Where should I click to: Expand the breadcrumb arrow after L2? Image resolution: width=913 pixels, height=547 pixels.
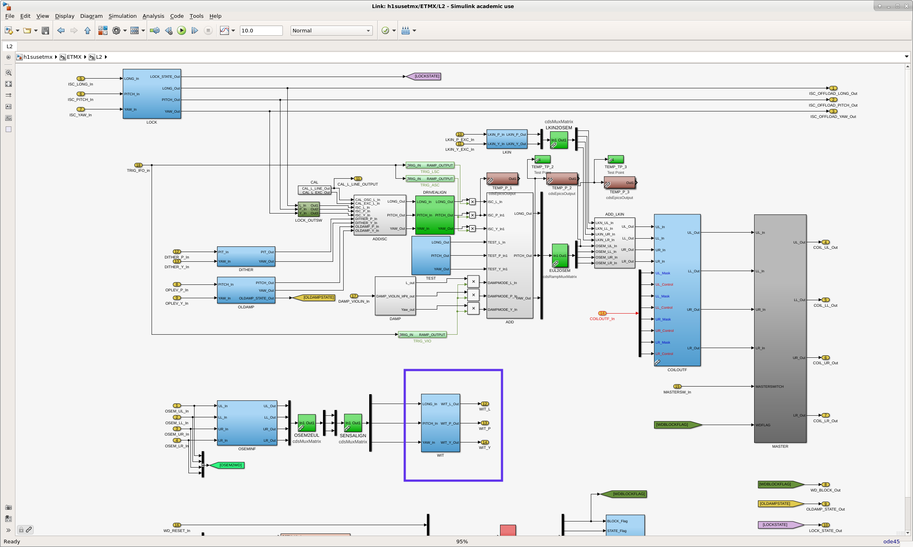coord(106,57)
